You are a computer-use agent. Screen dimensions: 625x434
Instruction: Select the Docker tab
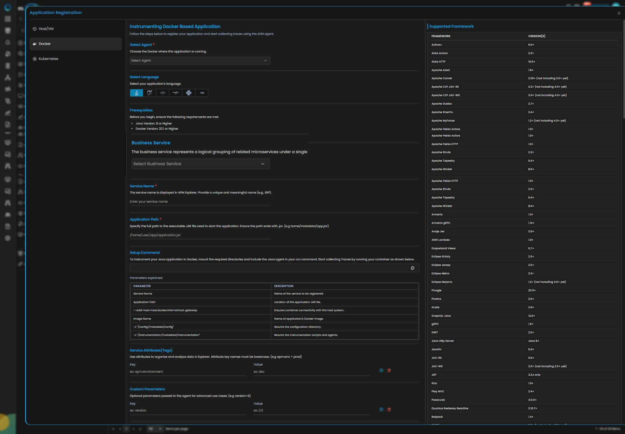76,44
